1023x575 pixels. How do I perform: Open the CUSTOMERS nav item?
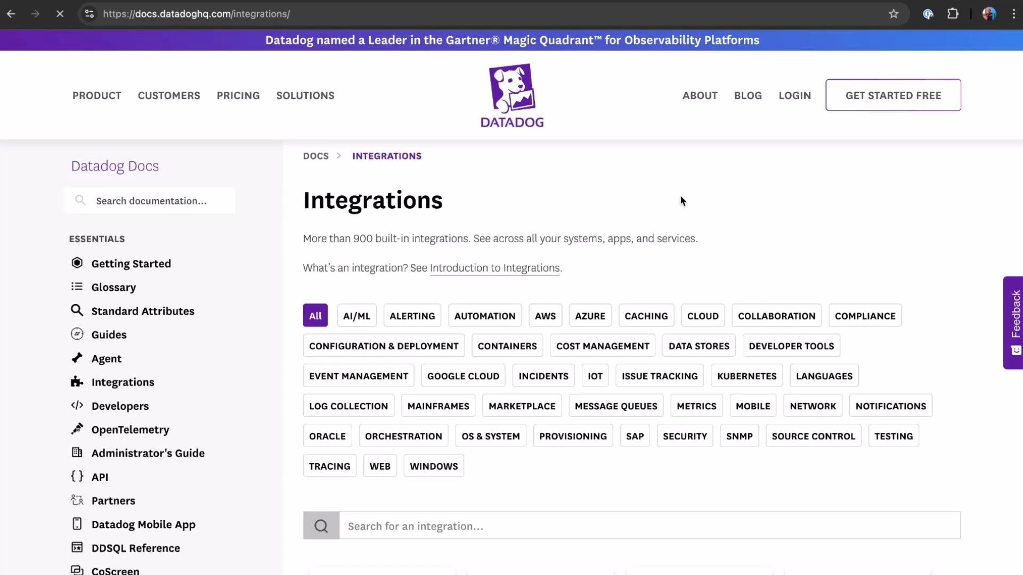[169, 96]
